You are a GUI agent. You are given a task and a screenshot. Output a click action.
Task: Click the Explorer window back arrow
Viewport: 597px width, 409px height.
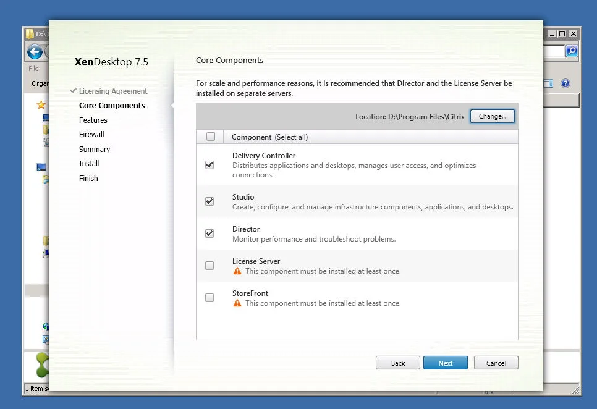35,52
